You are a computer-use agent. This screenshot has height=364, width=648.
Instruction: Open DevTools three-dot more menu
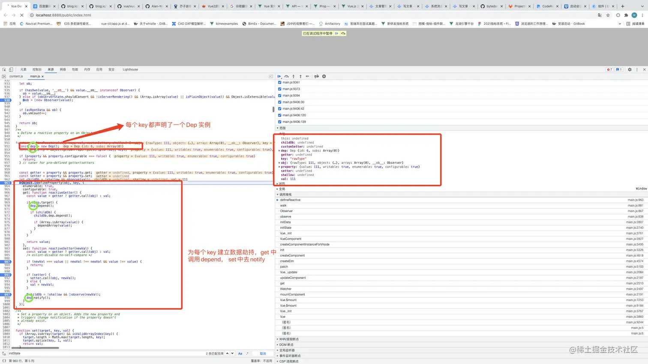click(637, 69)
